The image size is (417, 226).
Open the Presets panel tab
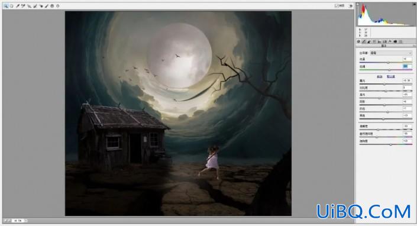400,41
